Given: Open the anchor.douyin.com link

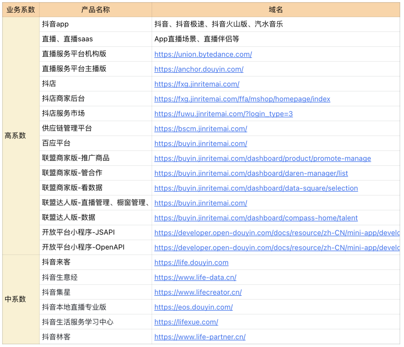Looking at the screenshot, I should pos(199,69).
